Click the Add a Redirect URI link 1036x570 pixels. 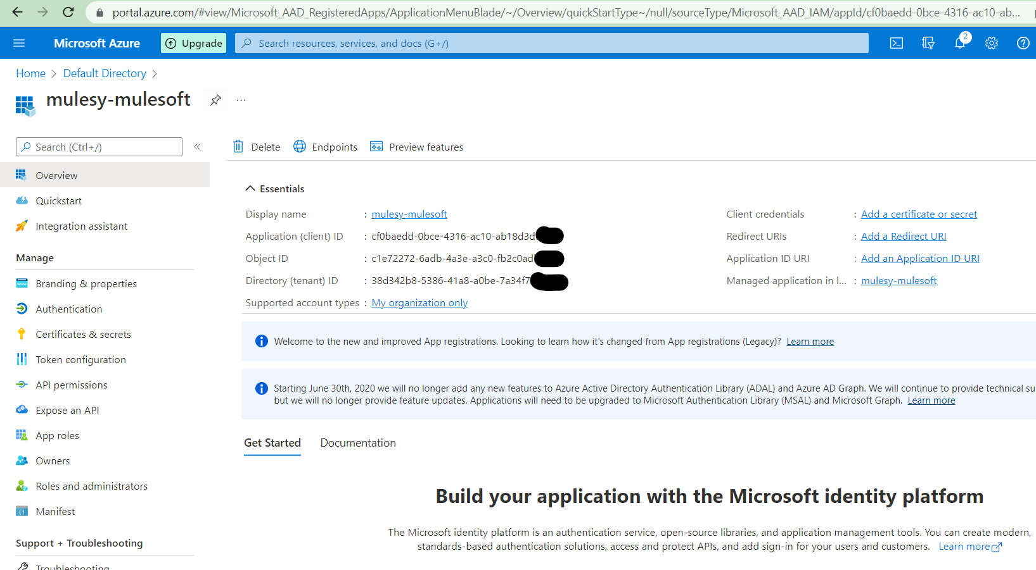pyautogui.click(x=904, y=237)
